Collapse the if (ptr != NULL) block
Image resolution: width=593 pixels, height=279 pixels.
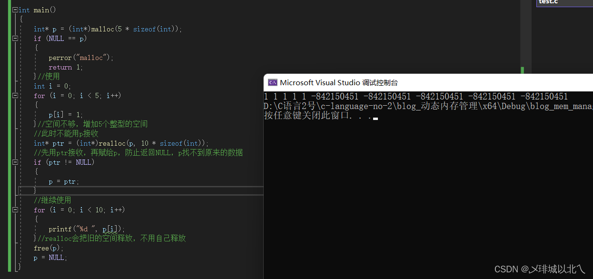click(x=15, y=162)
